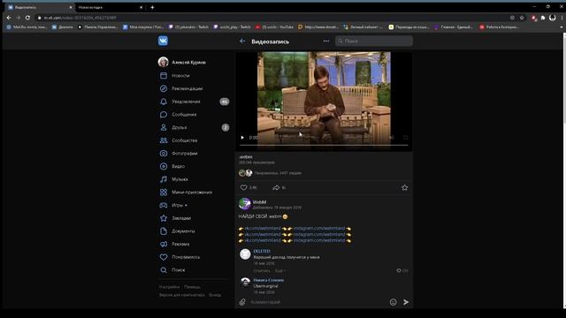This screenshot has width=566, height=318.
Task: Click the Видео play-circle icon in sidebar
Action: coord(164,167)
